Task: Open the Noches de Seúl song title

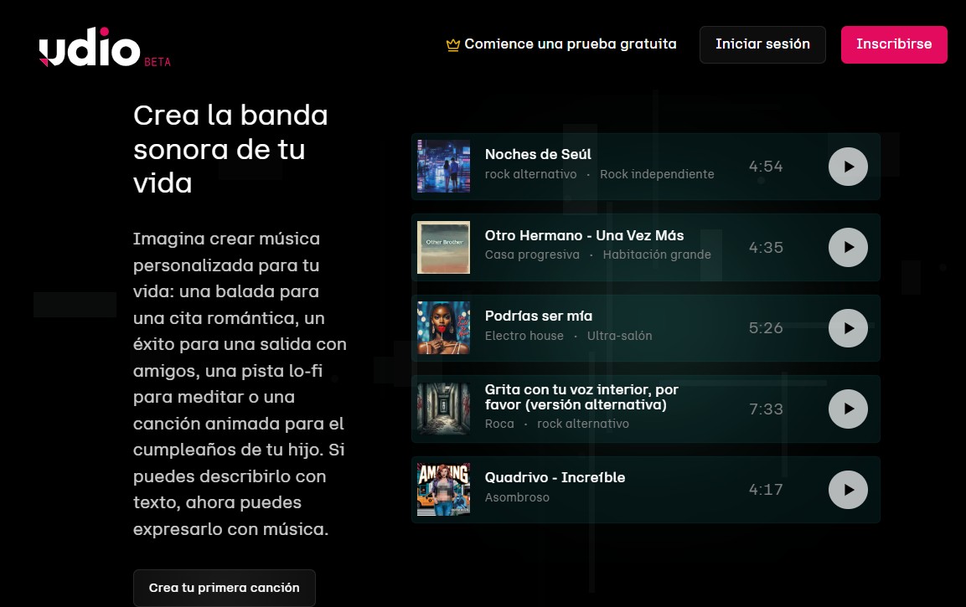Action: tap(538, 154)
